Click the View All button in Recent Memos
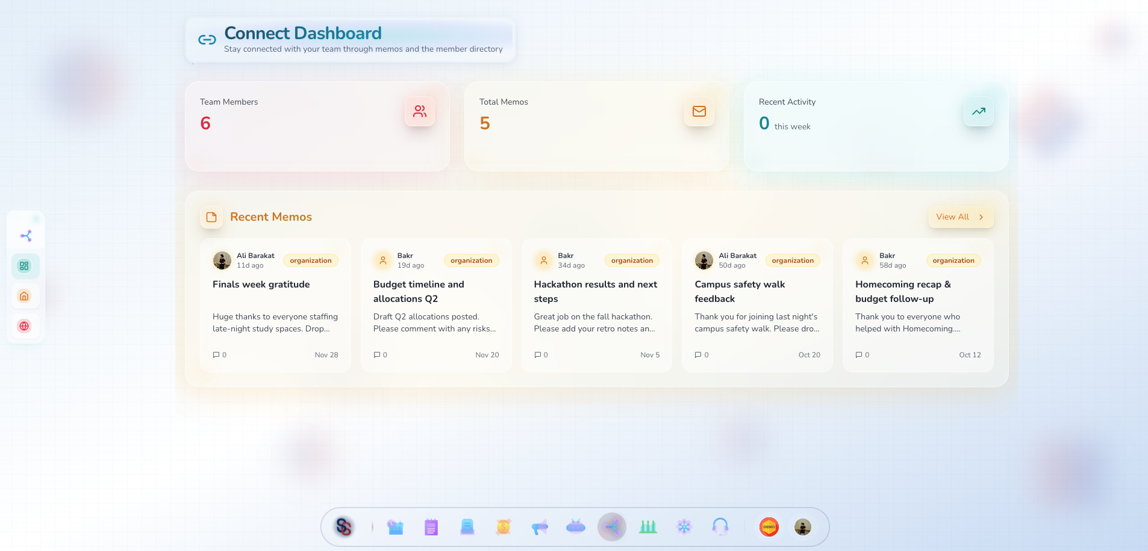 point(960,217)
